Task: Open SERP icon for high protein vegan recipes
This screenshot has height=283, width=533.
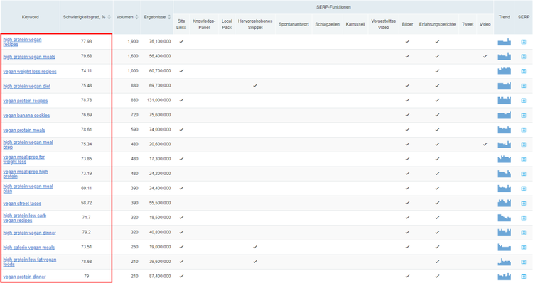Action: 524,42
